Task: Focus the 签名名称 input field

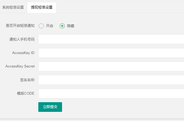Action: coord(111,80)
